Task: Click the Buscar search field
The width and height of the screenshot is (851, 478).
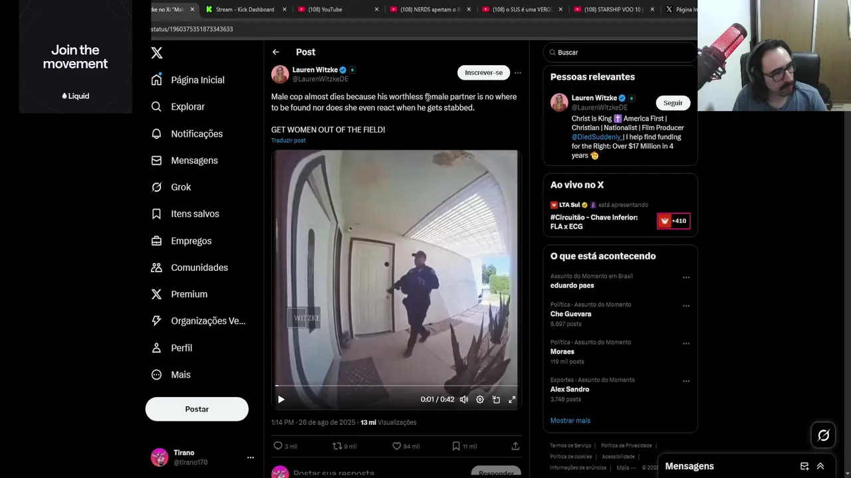Action: (x=620, y=52)
